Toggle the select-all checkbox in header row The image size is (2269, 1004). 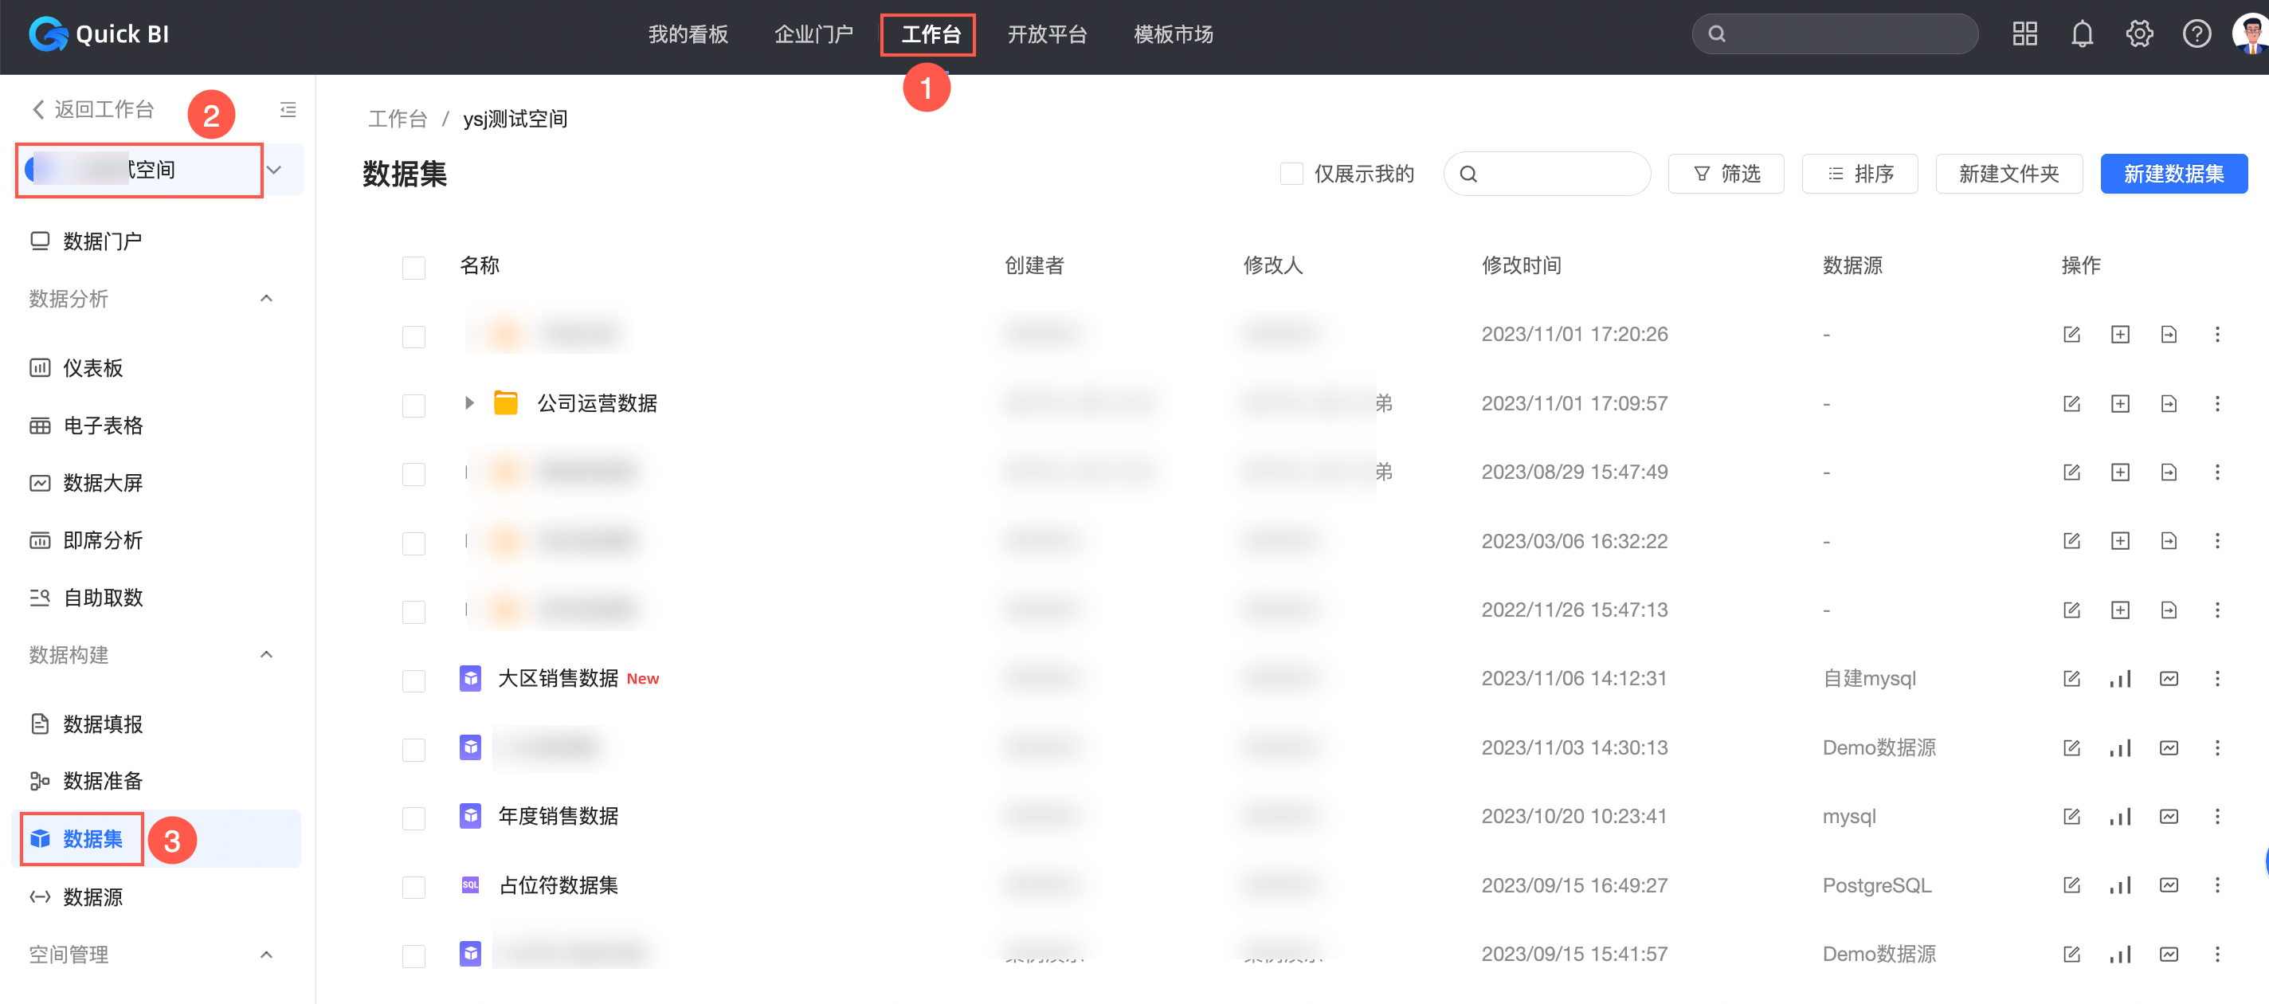point(413,267)
